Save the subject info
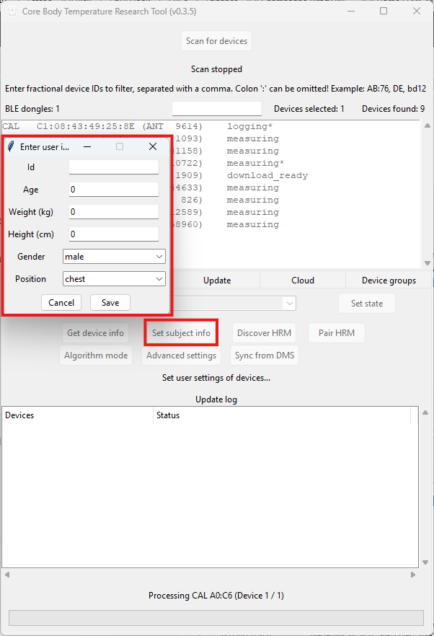The height and width of the screenshot is (636, 434). tap(110, 303)
